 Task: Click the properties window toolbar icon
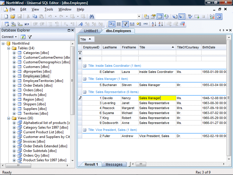tap(153, 17)
